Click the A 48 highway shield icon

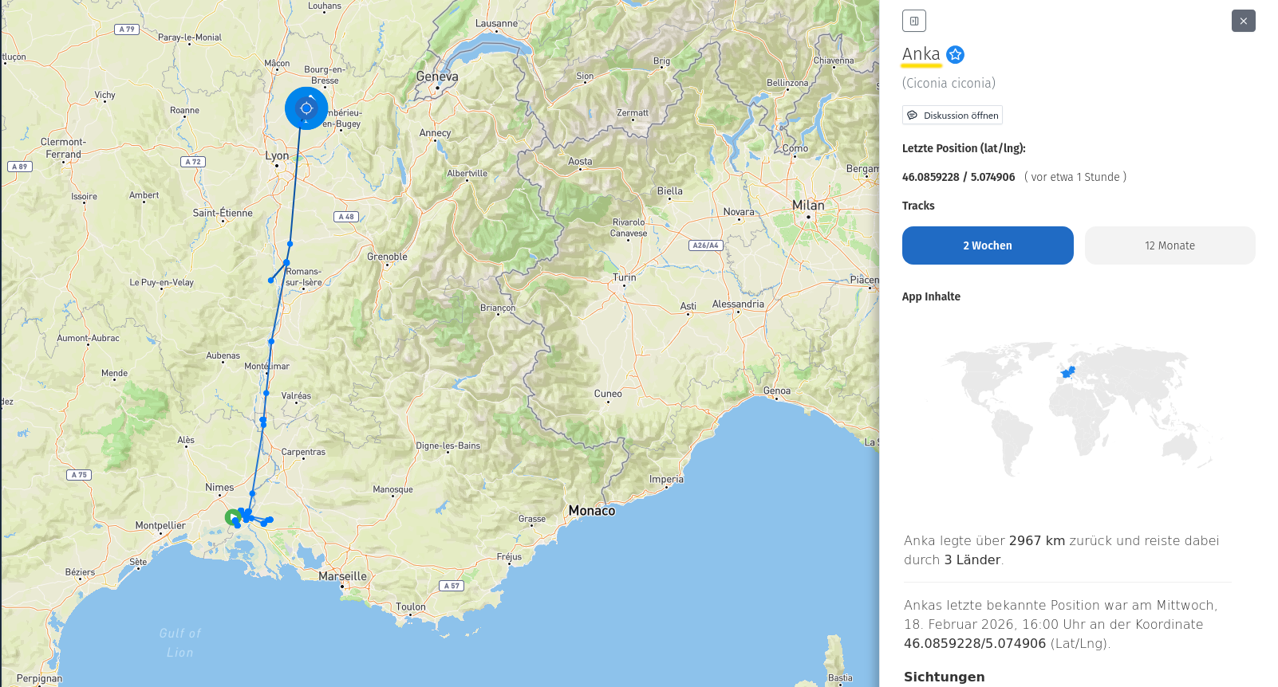pos(345,217)
